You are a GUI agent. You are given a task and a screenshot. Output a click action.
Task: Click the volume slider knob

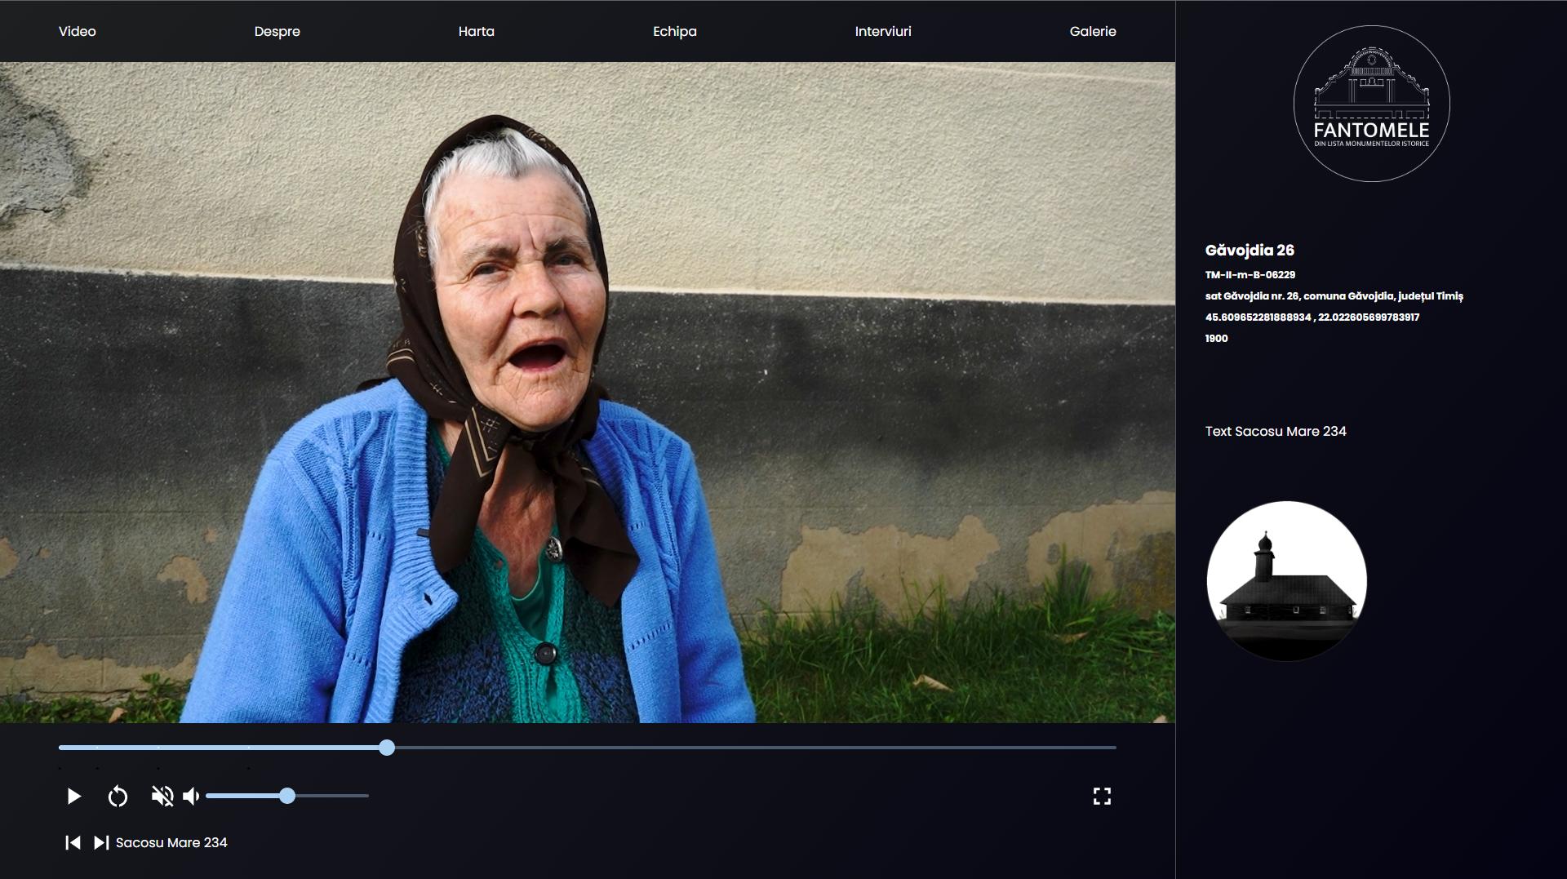click(x=287, y=796)
